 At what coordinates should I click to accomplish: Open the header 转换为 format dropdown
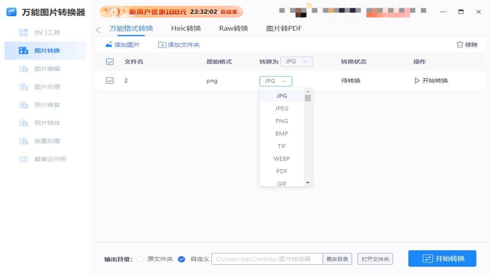click(297, 61)
